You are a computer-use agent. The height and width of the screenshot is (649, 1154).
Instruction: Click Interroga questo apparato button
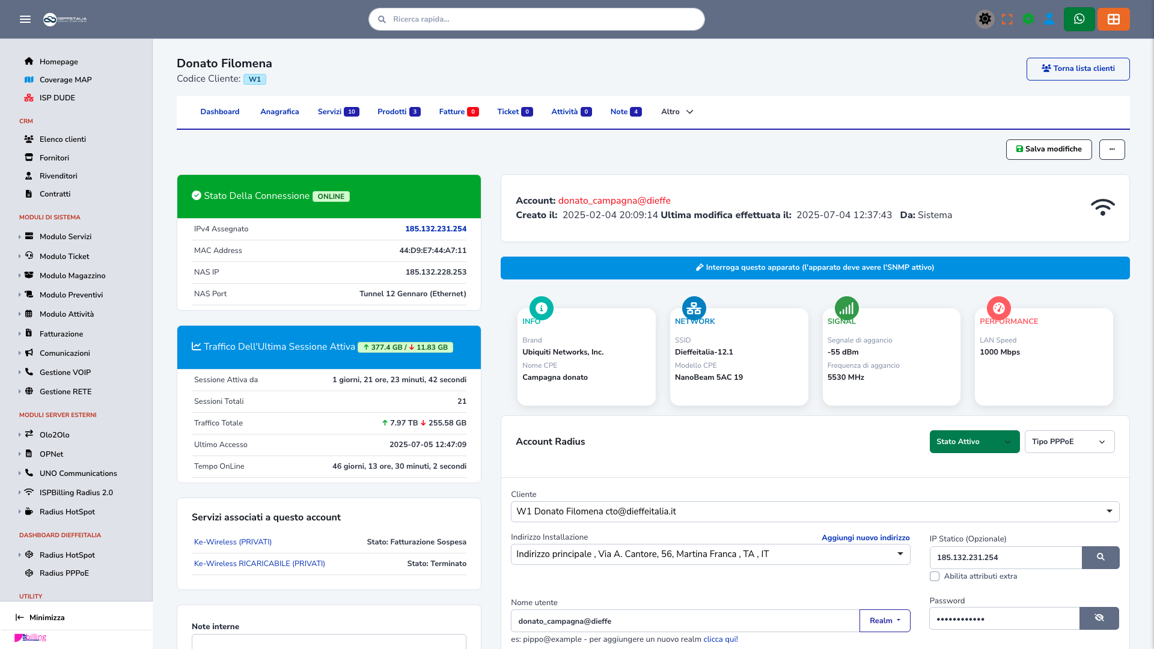(815, 267)
